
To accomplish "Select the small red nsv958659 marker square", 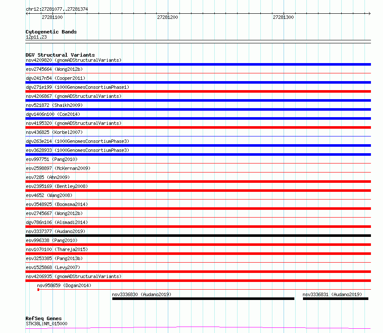I will (x=38, y=290).
